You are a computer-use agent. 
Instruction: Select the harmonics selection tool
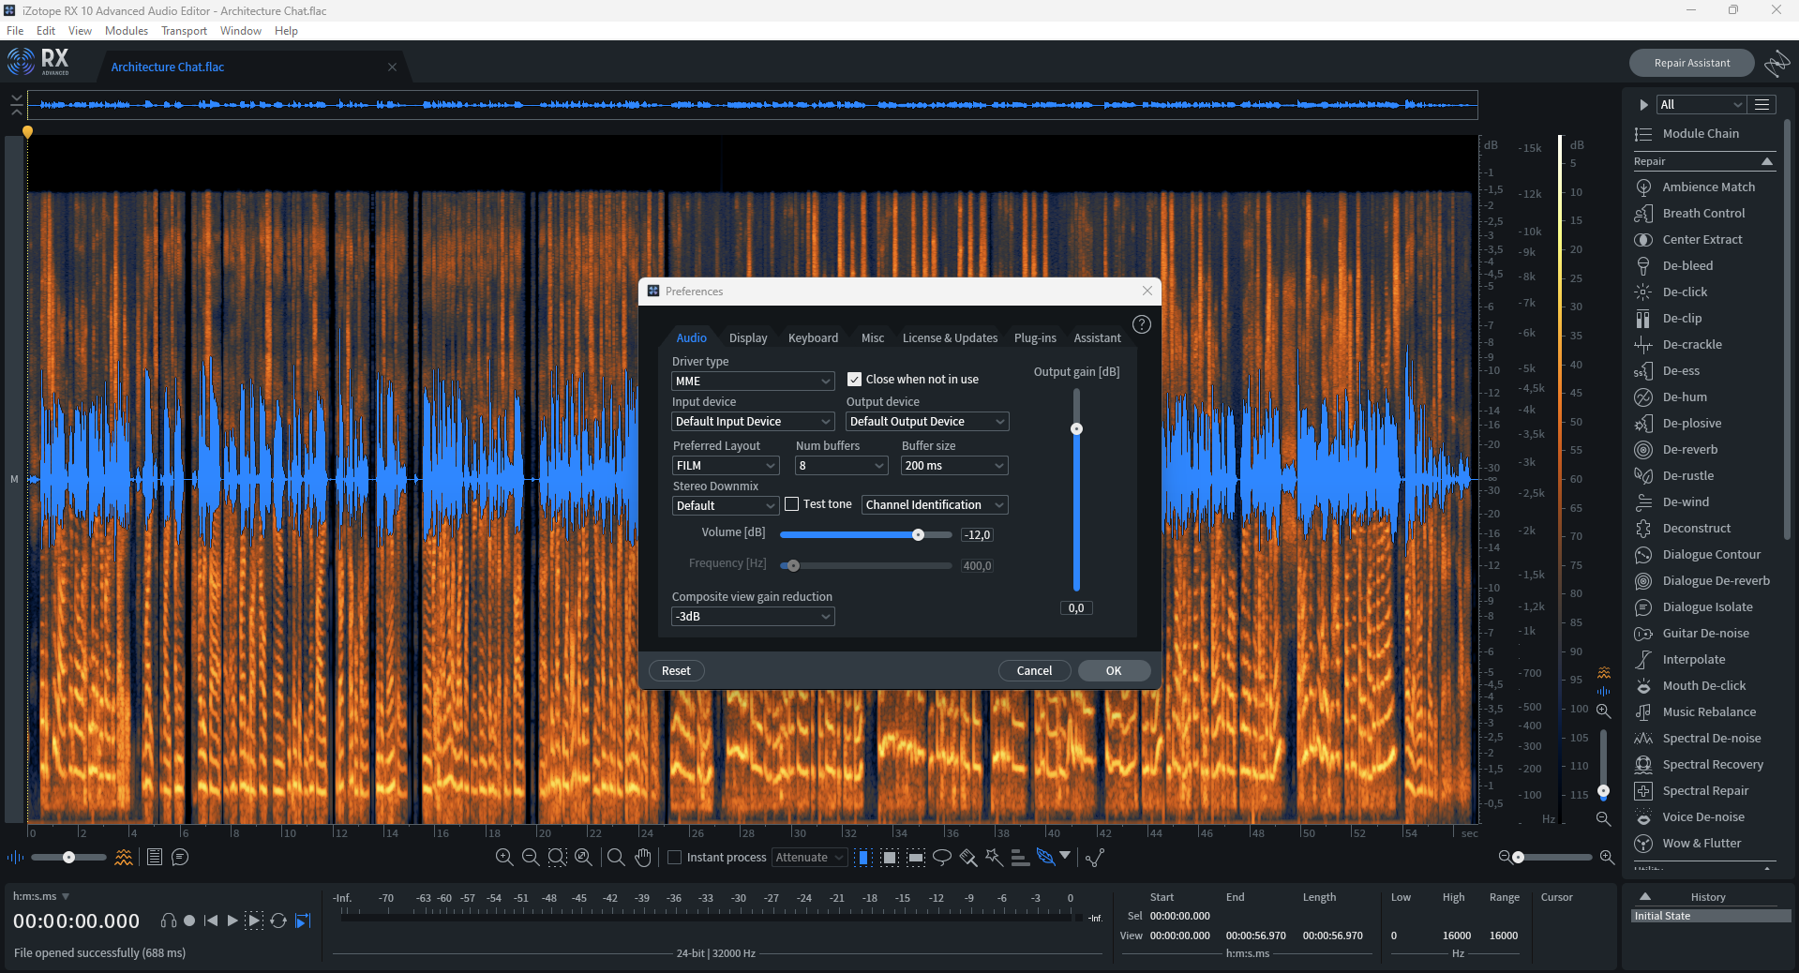(x=1020, y=857)
